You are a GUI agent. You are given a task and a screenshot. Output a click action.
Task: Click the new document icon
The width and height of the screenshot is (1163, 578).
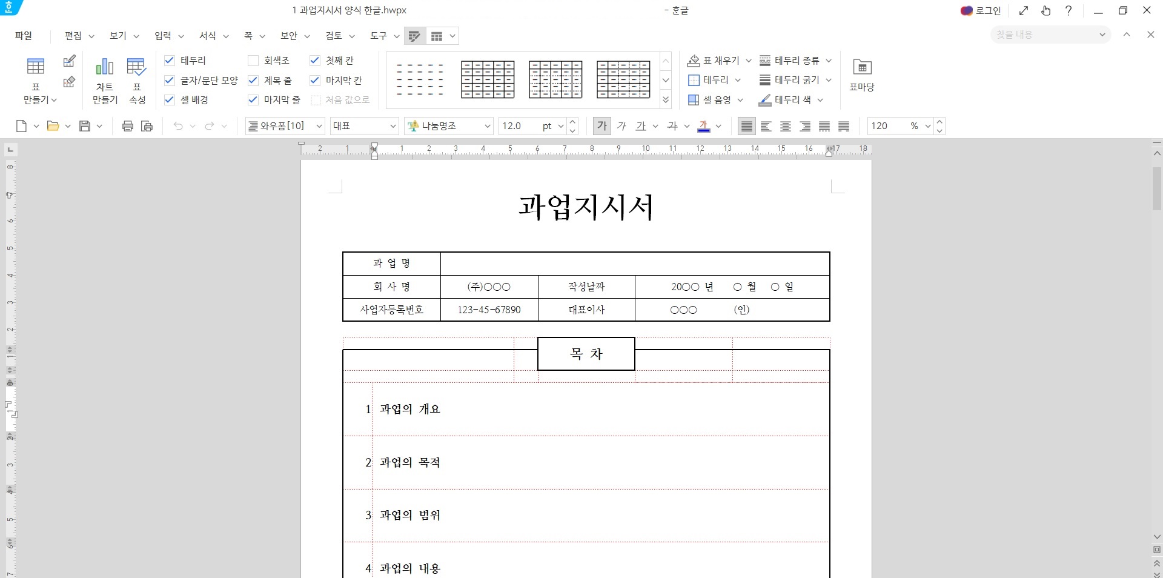[21, 126]
